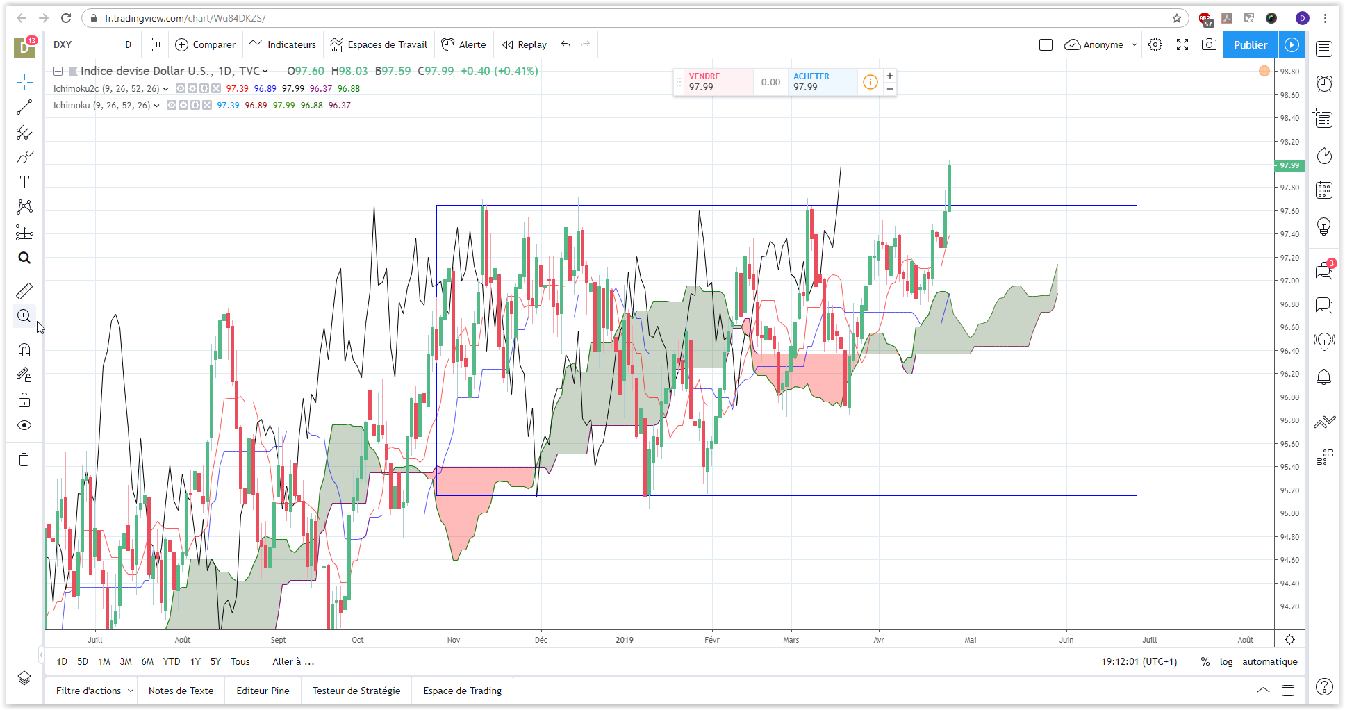Toggle log scale for price axis
Image resolution: width=1345 pixels, height=710 pixels.
point(1226,661)
